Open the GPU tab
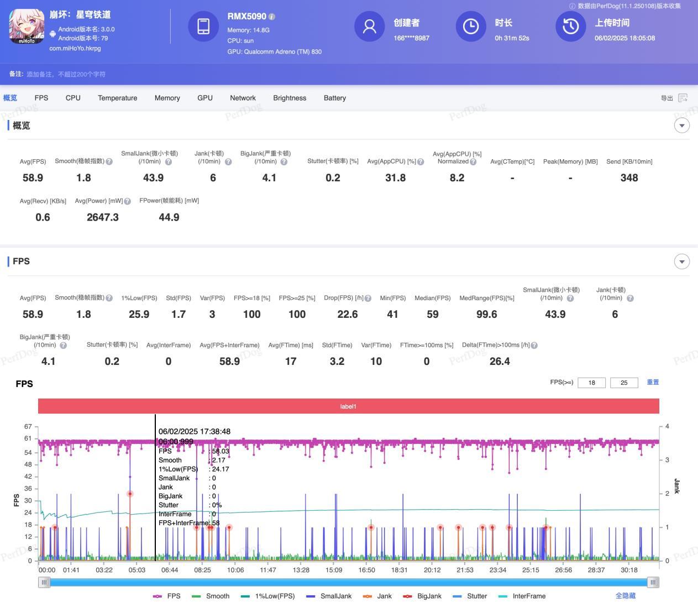 coord(205,98)
